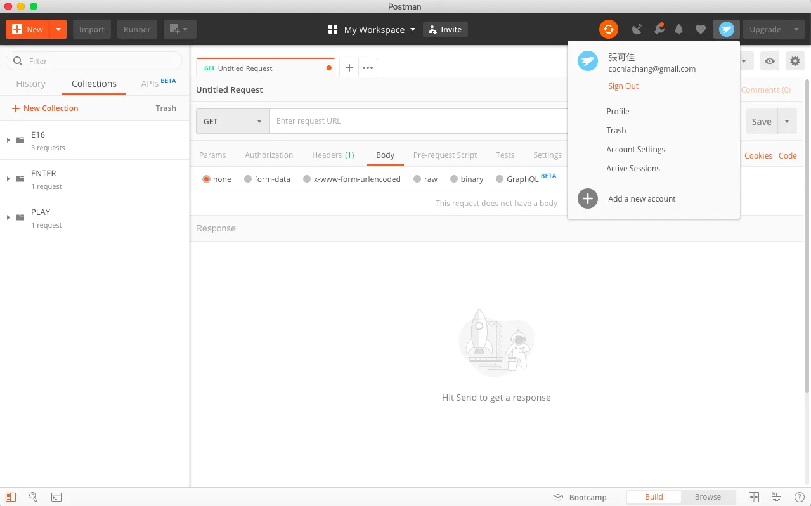
Task: Click the New Collection link
Action: tap(45, 108)
